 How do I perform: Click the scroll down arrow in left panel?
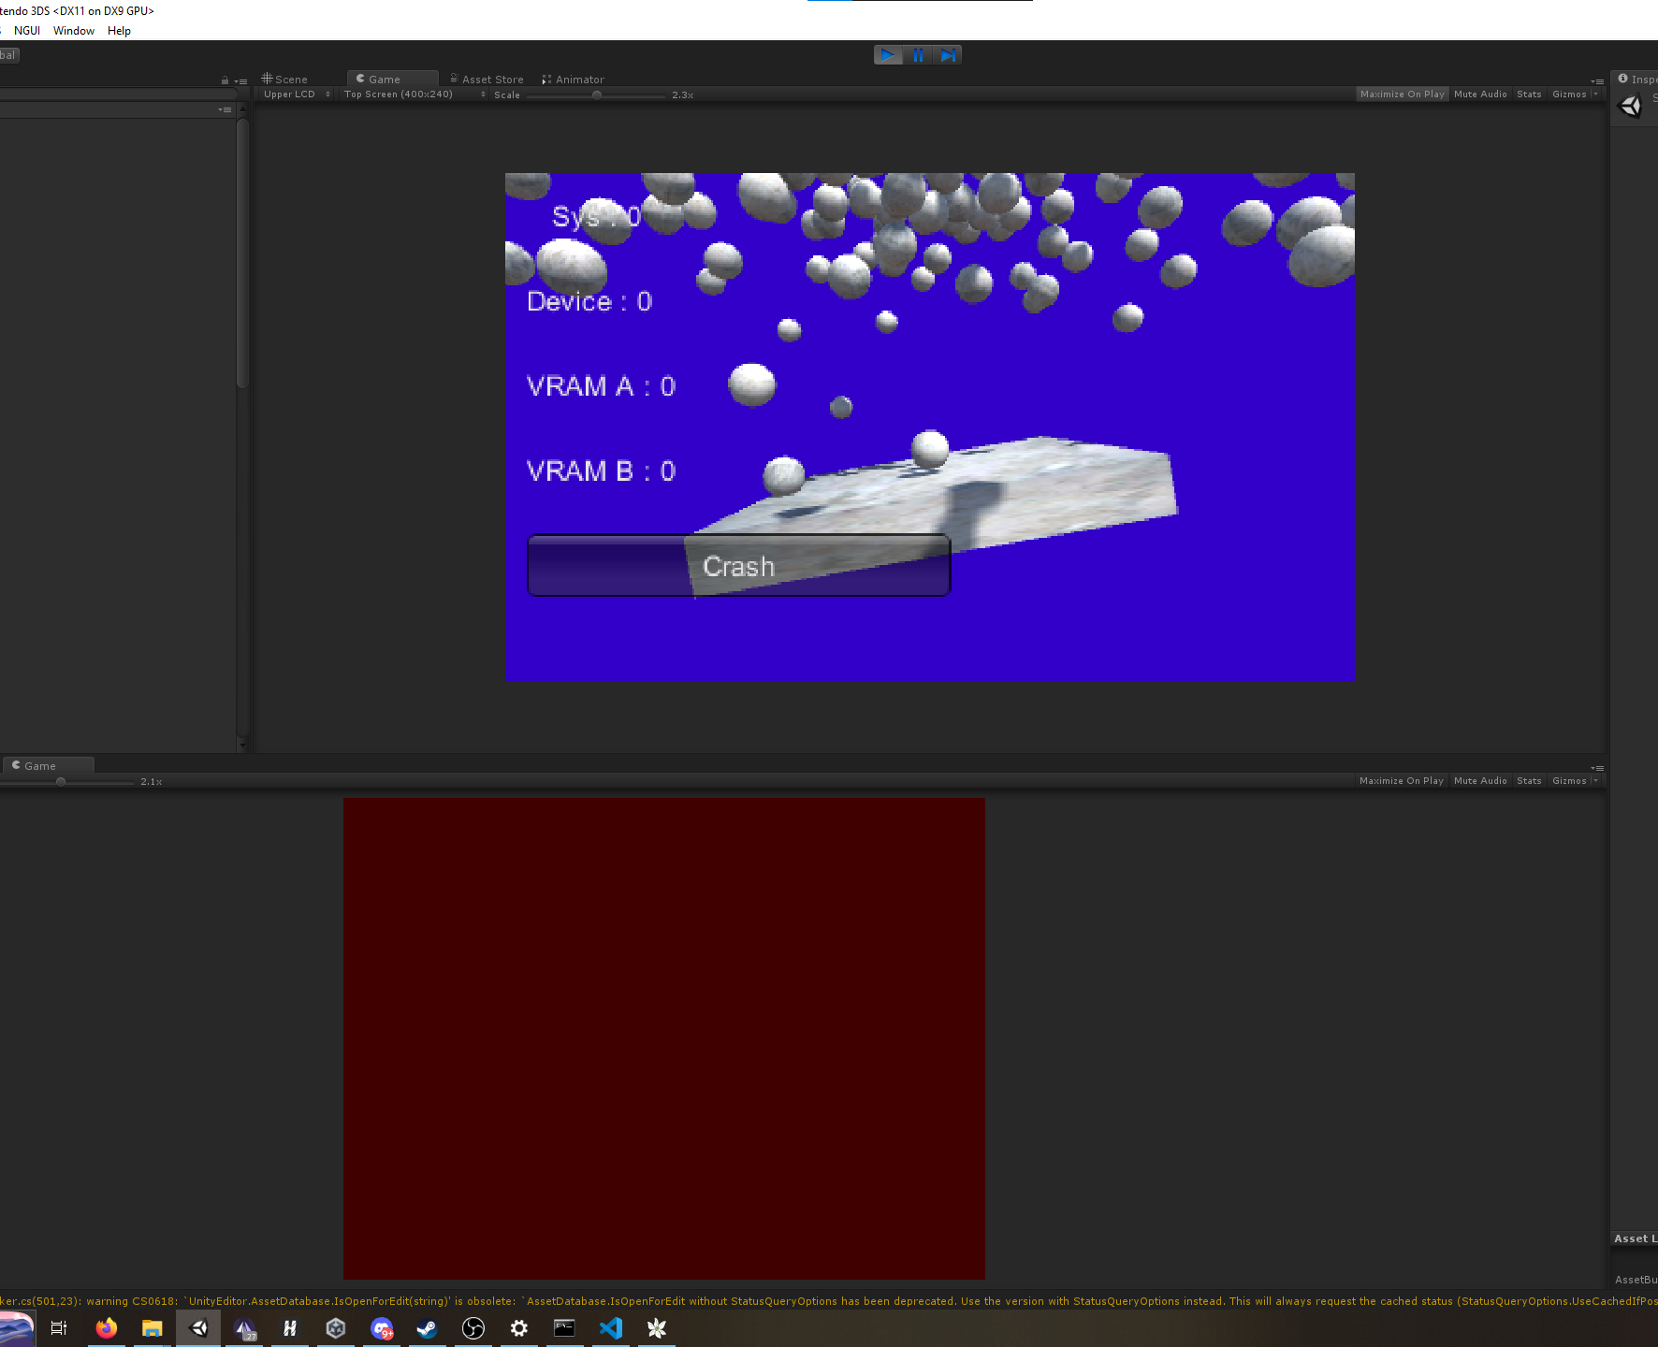pyautogui.click(x=242, y=745)
